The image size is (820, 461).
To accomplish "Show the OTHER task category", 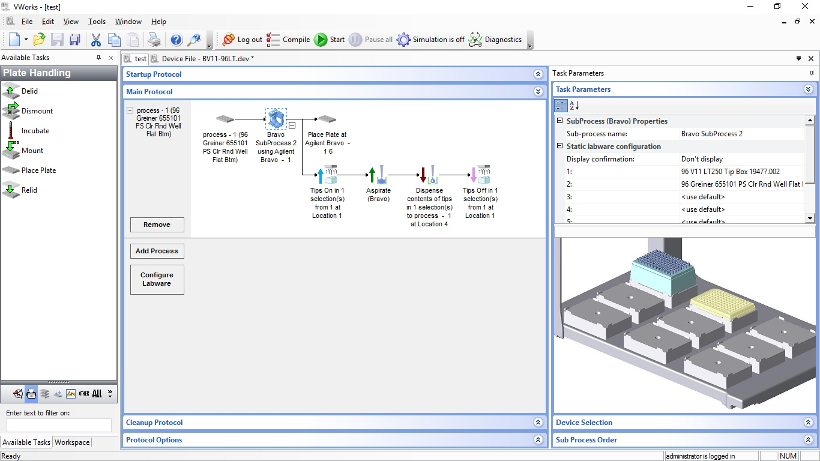I will (x=83, y=394).
